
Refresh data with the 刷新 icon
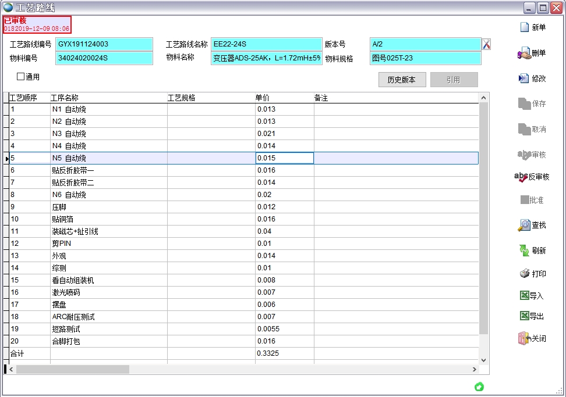coord(524,250)
